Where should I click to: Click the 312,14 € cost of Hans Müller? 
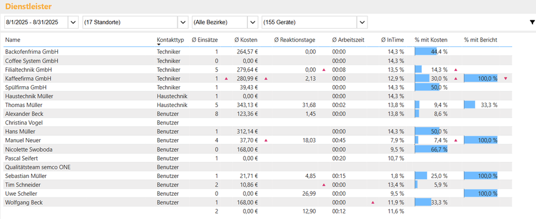[247, 132]
